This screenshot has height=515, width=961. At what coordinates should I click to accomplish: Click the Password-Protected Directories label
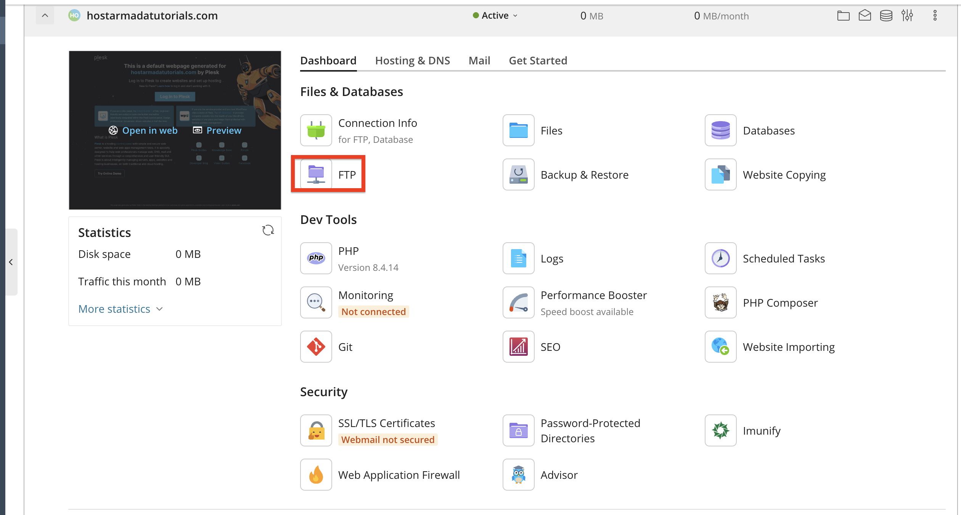[x=590, y=431]
